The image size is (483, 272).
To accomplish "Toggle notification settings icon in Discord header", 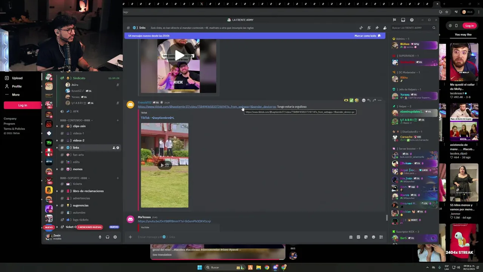I will 369,28.
